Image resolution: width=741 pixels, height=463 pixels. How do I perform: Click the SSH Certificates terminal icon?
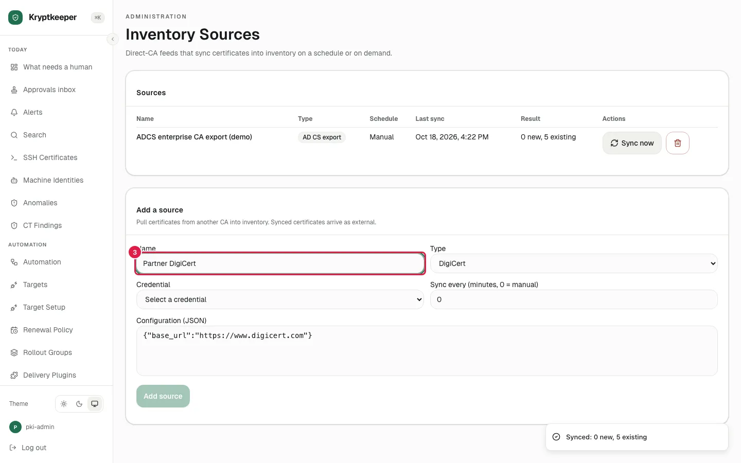[x=14, y=157]
